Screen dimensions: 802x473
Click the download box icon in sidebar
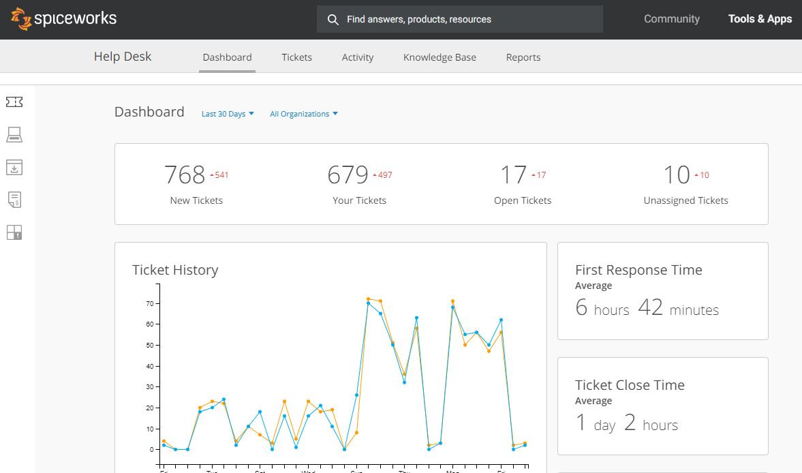click(x=14, y=167)
